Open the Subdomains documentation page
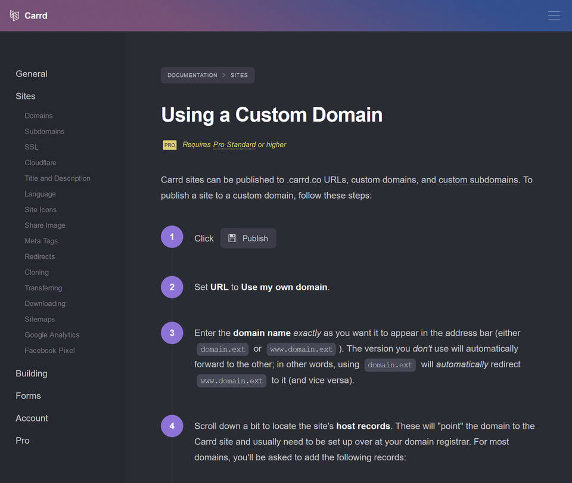 click(45, 131)
